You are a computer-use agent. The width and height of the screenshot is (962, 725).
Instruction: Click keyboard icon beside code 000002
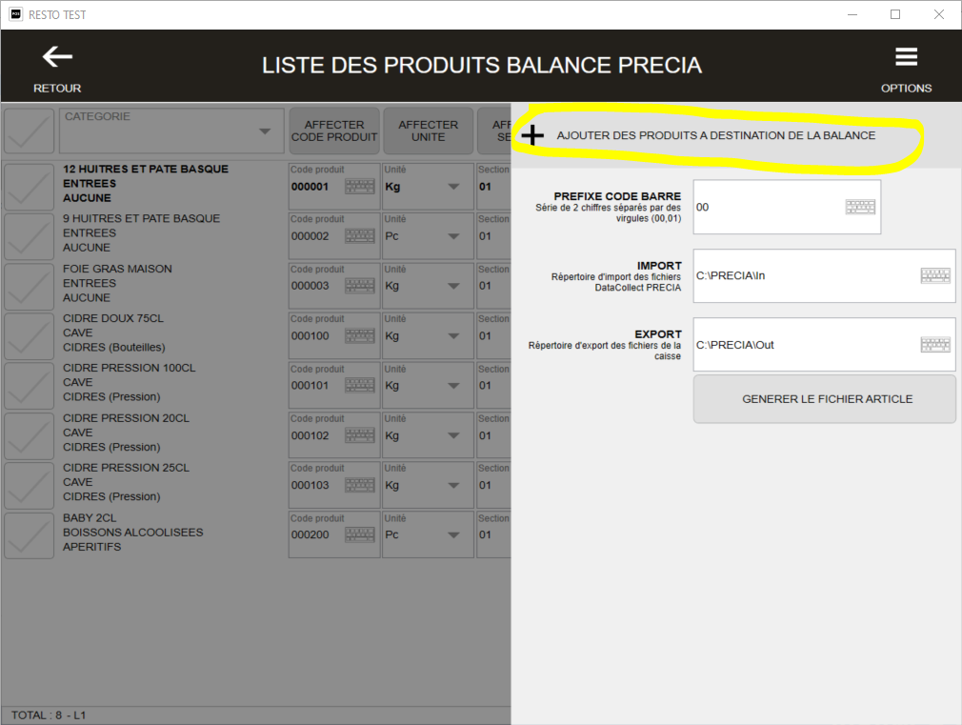coord(359,235)
